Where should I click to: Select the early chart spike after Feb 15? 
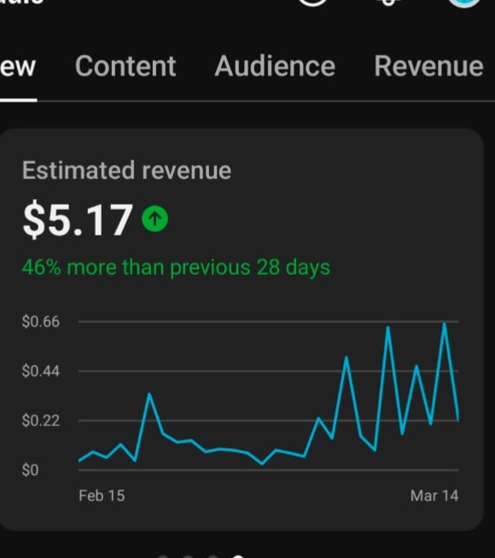click(x=149, y=394)
